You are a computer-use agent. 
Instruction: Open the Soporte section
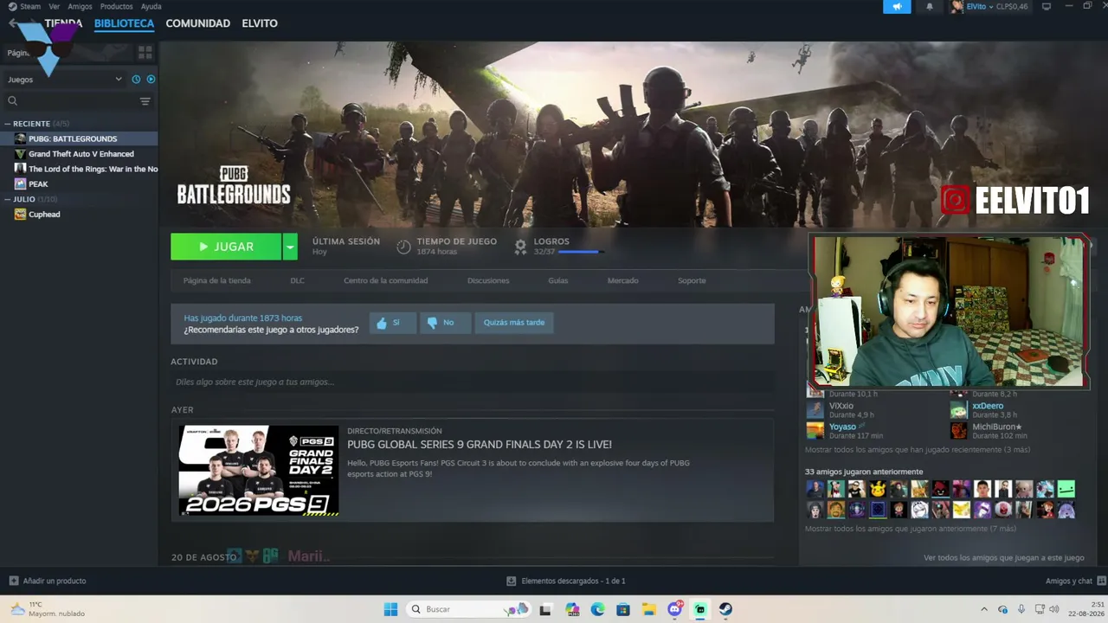[692, 280]
